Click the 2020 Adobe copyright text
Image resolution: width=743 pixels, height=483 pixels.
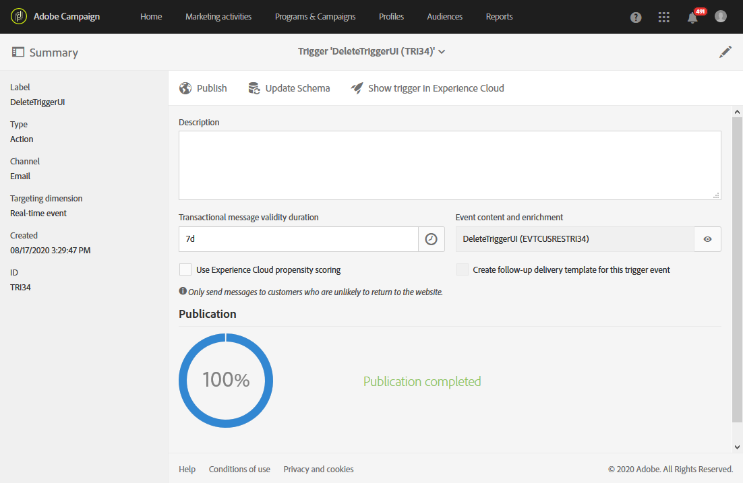click(670, 469)
